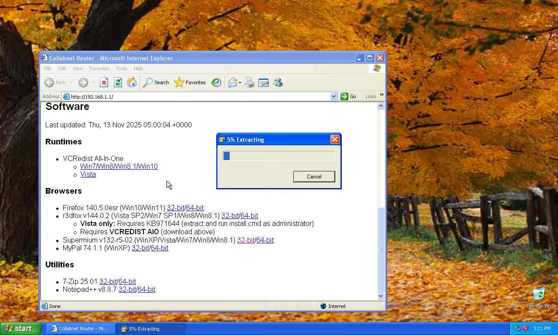Click the page's vertical scrollbar thumb
This screenshot has height=335, width=558.
coord(381,249)
